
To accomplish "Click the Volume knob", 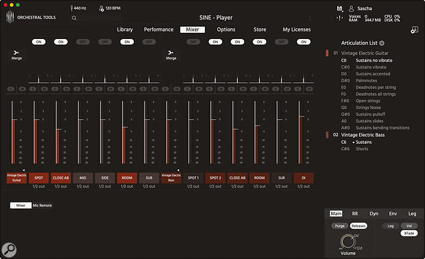I will pos(348,242).
